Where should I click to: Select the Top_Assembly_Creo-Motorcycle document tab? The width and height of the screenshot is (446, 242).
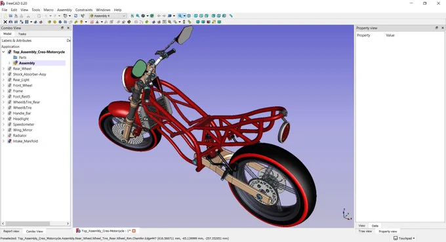coord(106,231)
